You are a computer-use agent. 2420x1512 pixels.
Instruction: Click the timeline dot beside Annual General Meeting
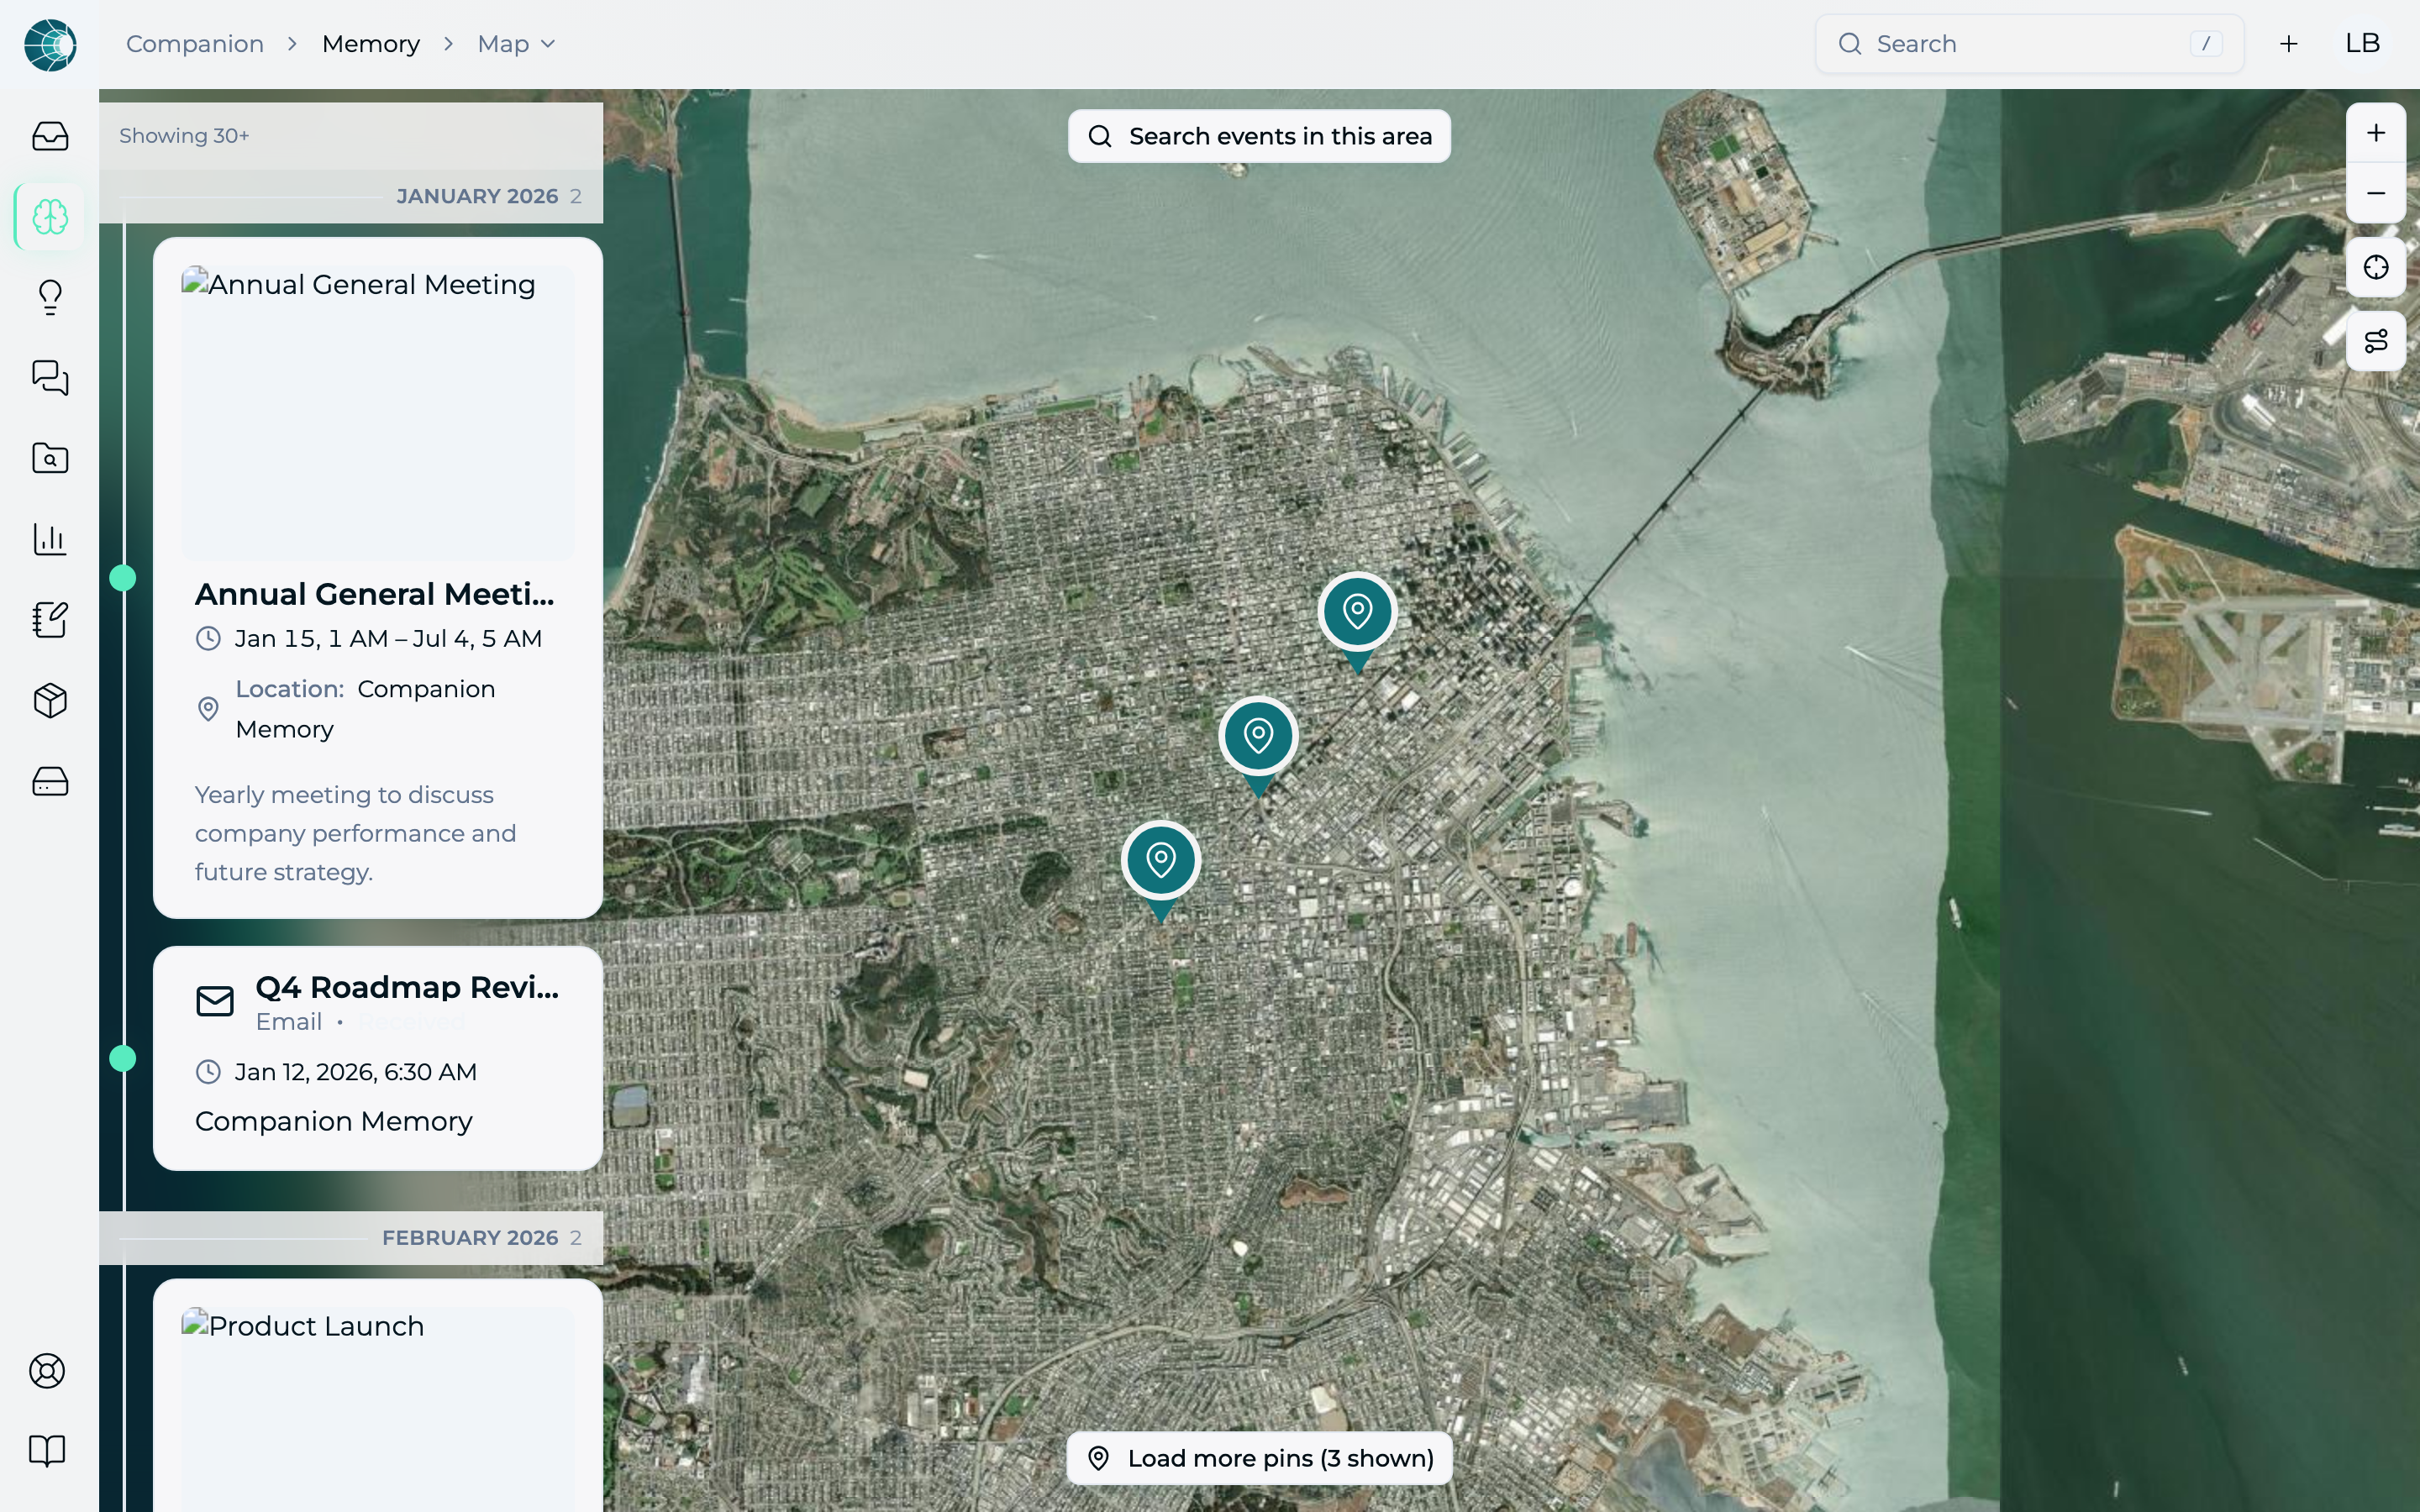click(123, 578)
